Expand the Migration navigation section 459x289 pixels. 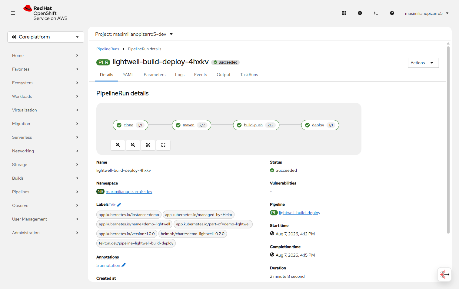click(x=45, y=124)
